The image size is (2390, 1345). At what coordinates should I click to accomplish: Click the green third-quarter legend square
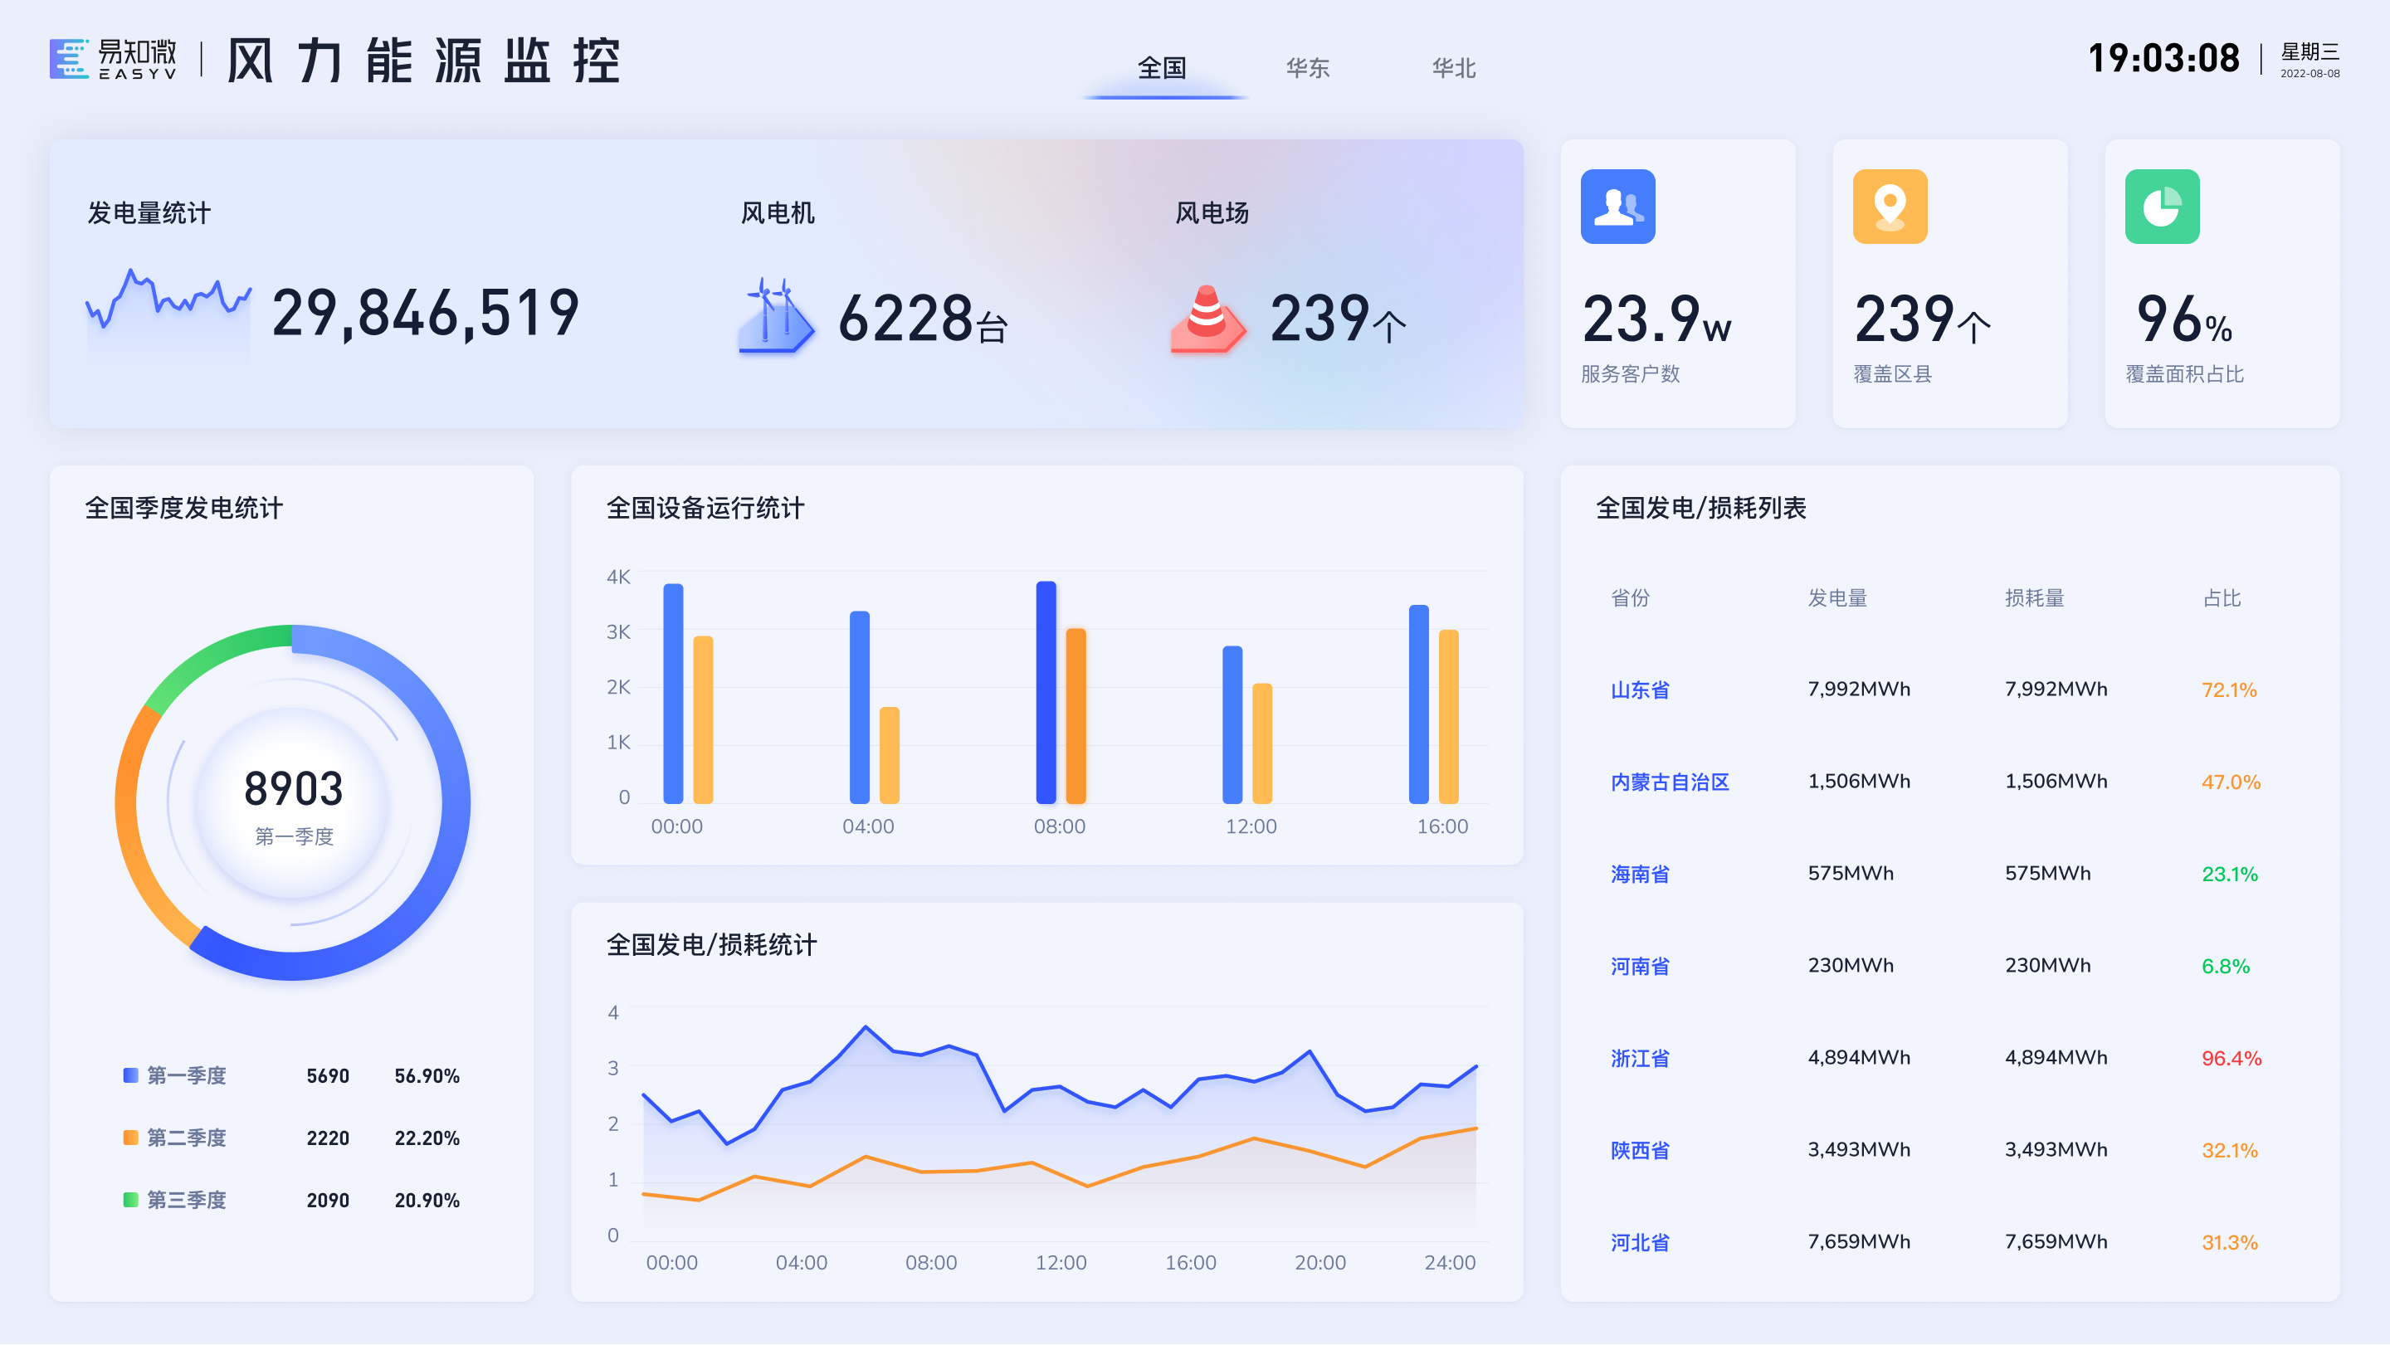tap(131, 1199)
